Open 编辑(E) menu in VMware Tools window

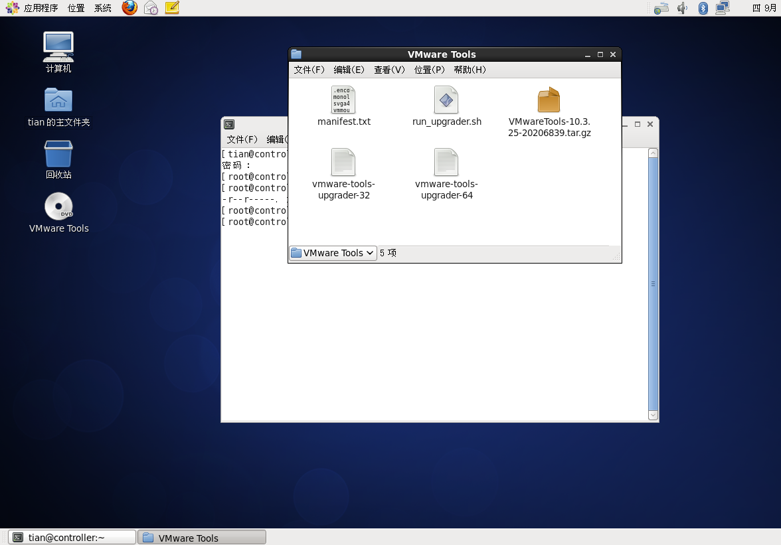[349, 70]
